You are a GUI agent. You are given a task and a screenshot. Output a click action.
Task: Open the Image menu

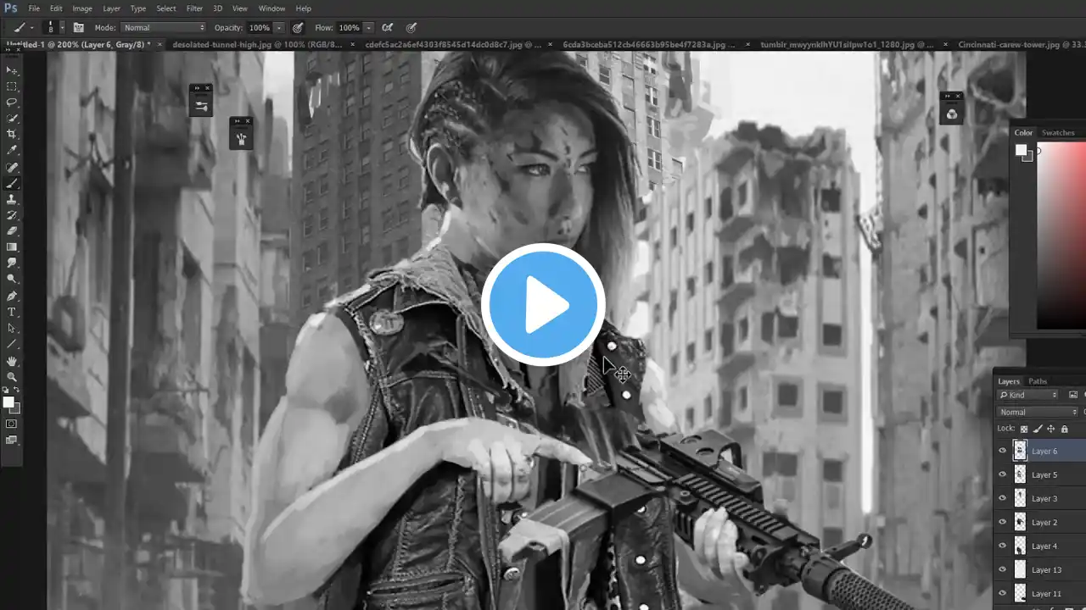82,8
